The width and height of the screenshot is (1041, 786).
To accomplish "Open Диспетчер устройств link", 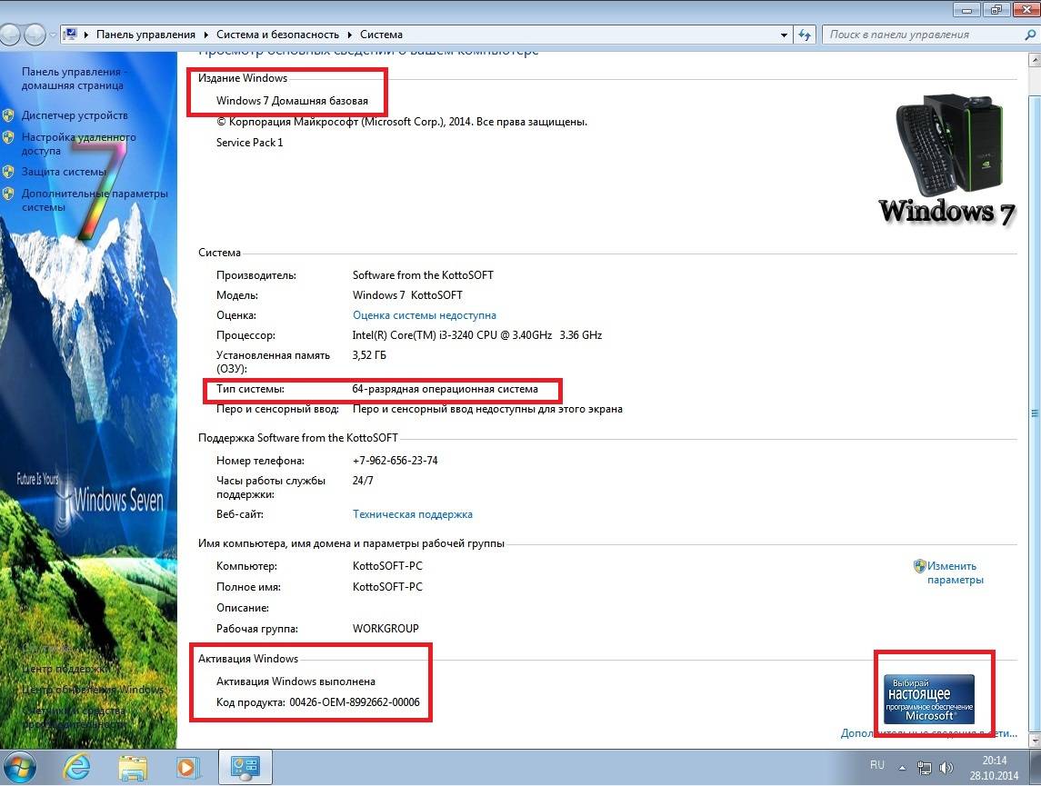I will [75, 115].
